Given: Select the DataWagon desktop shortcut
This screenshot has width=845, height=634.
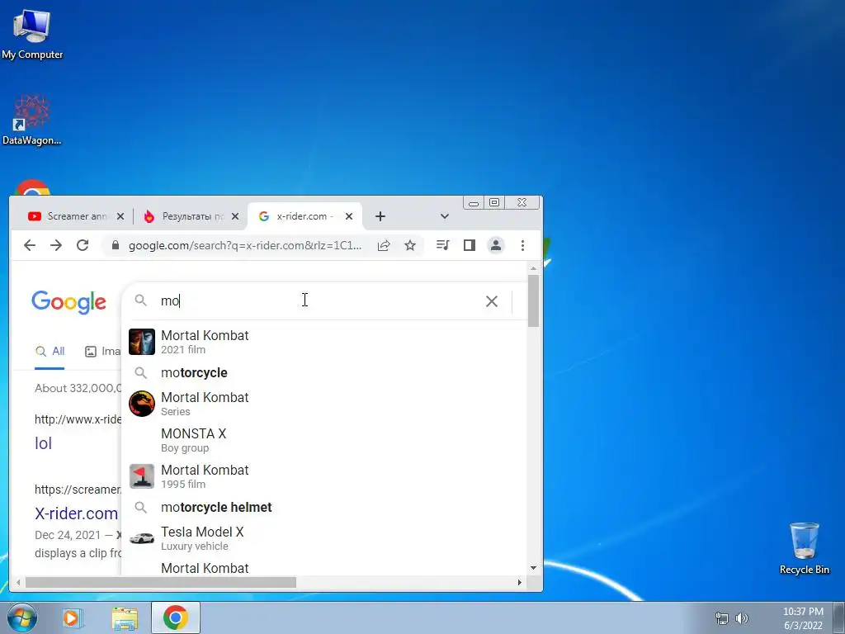Looking at the screenshot, I should click(32, 120).
